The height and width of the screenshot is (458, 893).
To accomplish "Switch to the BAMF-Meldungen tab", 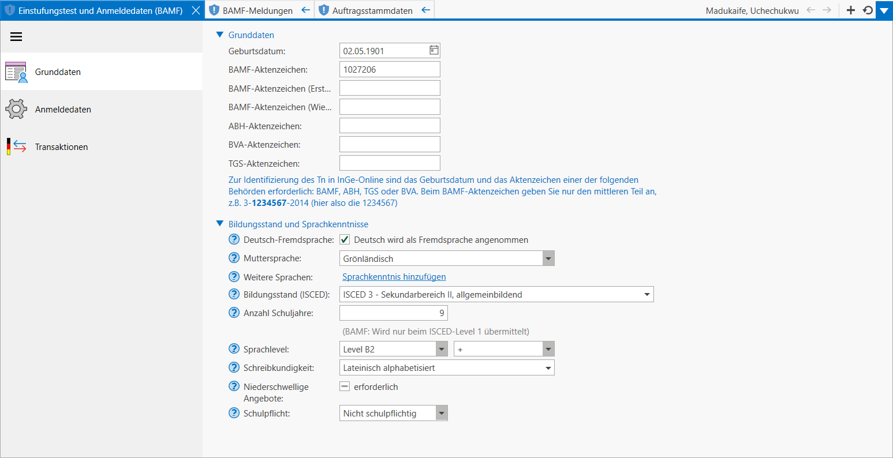I will point(260,10).
